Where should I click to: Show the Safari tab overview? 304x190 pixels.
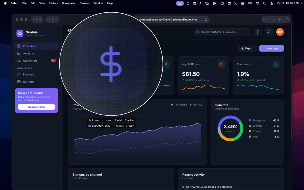tap(286, 19)
